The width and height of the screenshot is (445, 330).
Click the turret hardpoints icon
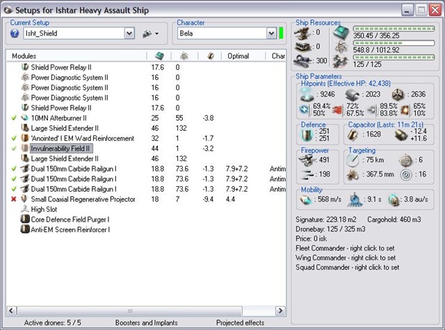[x=303, y=33]
